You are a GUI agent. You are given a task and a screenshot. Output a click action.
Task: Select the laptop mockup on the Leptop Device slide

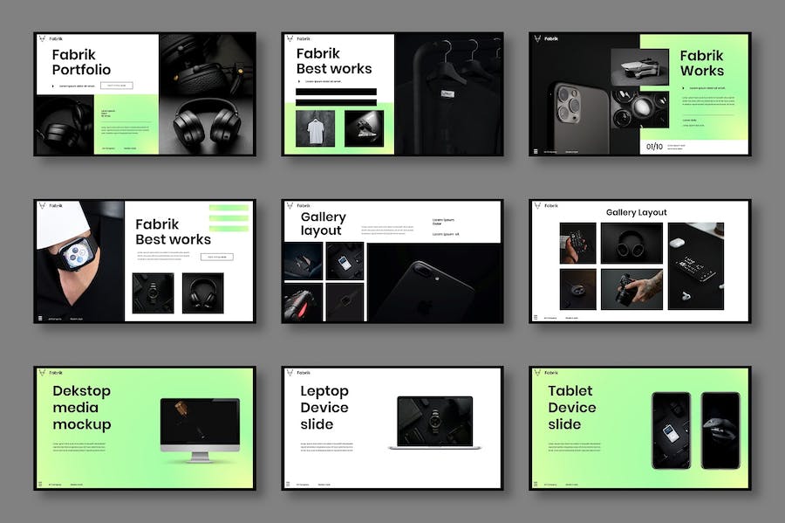[x=434, y=423]
